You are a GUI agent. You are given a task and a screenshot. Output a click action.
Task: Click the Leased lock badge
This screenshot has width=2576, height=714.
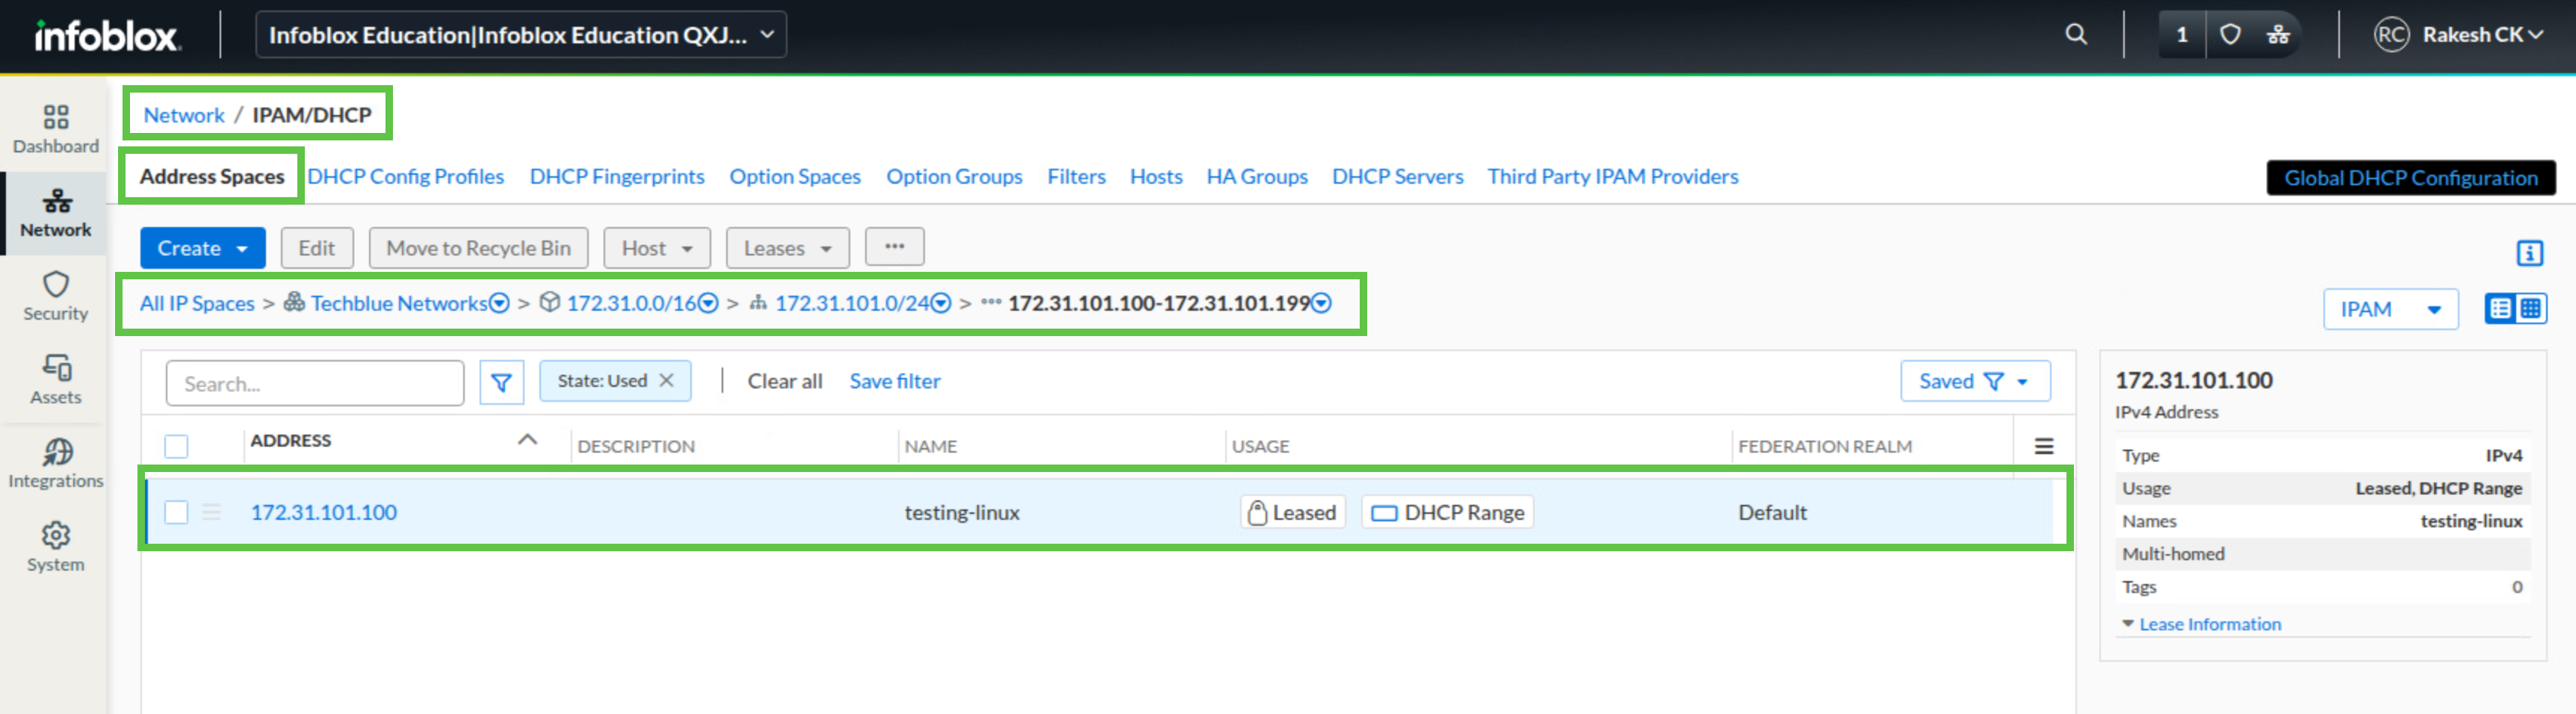point(1292,512)
